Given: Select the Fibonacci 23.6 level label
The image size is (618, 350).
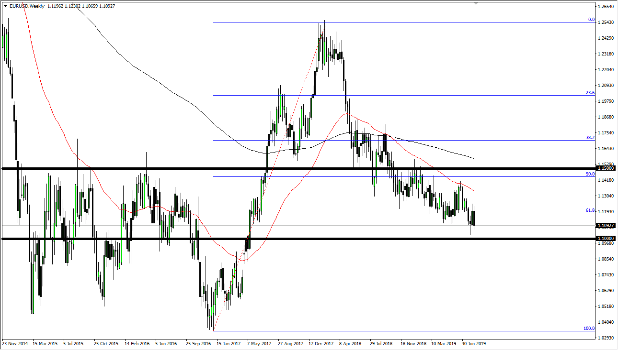Looking at the screenshot, I should click(590, 93).
